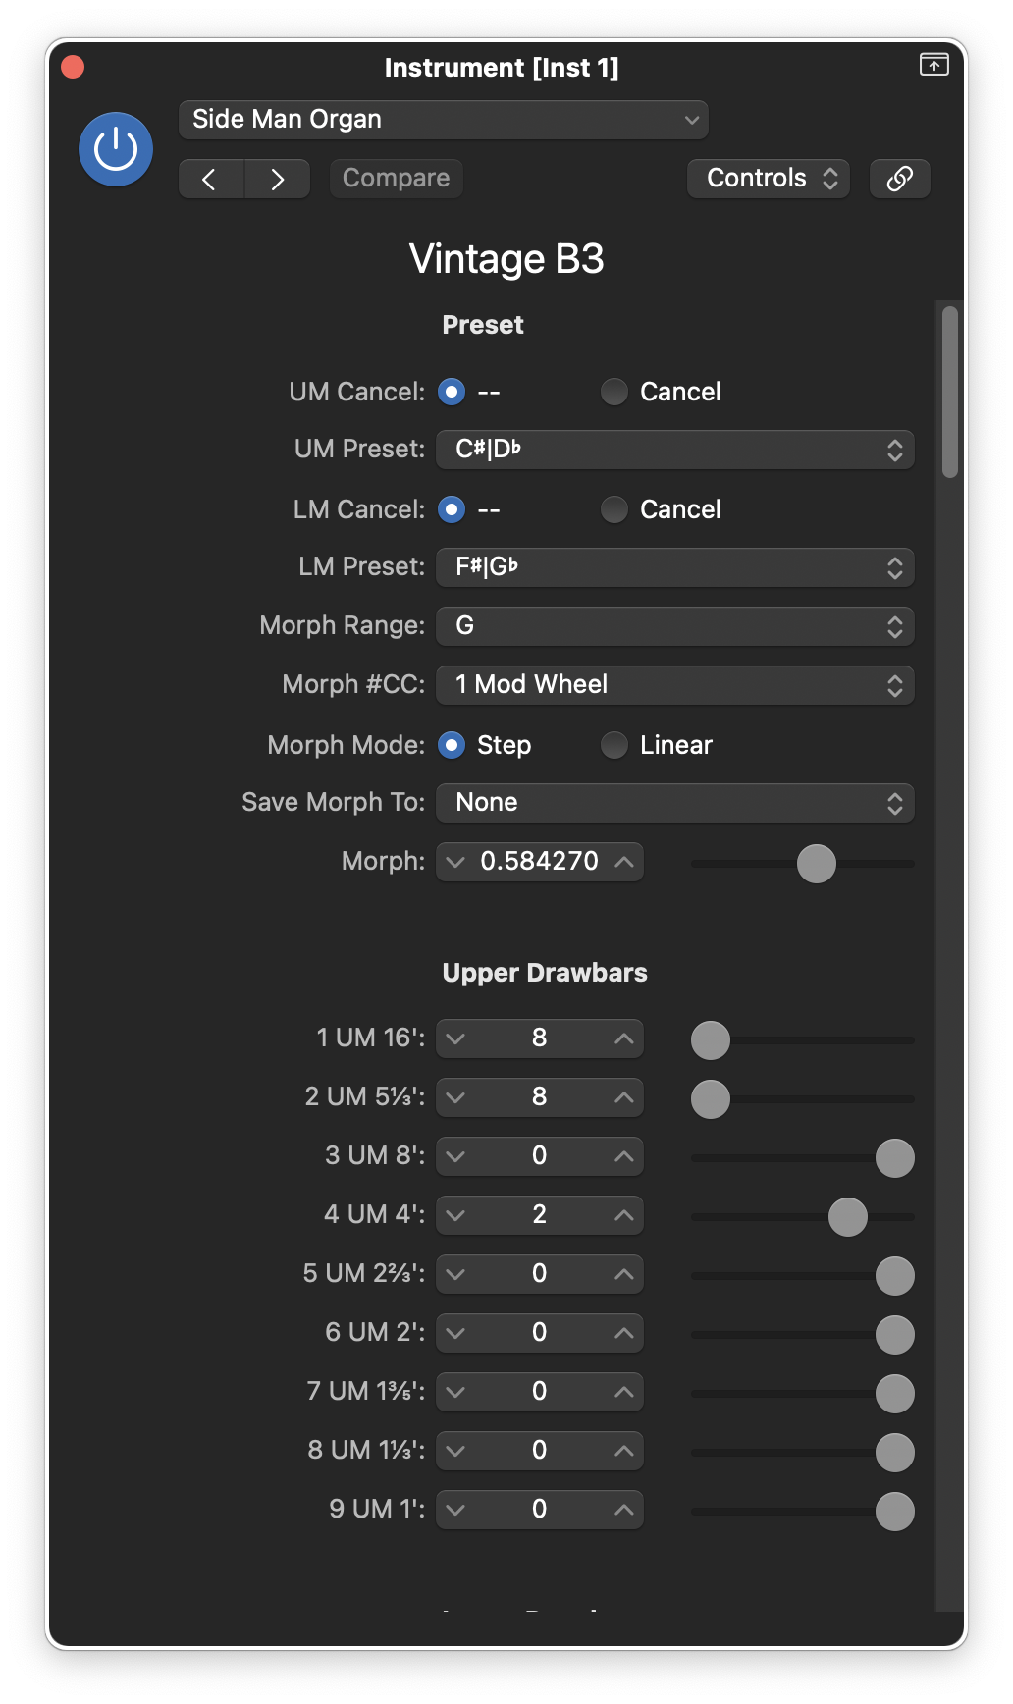This screenshot has height=1704, width=1013.
Task: Click the 'Morph Range:' label
Action: click(x=343, y=626)
